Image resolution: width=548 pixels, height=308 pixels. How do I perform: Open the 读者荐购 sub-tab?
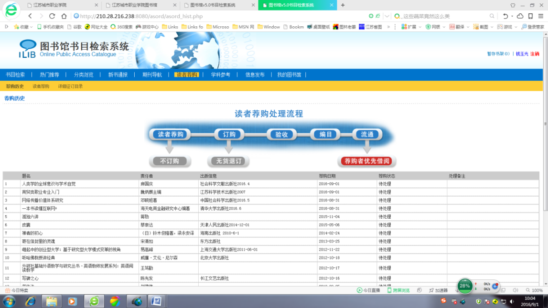[x=41, y=86]
